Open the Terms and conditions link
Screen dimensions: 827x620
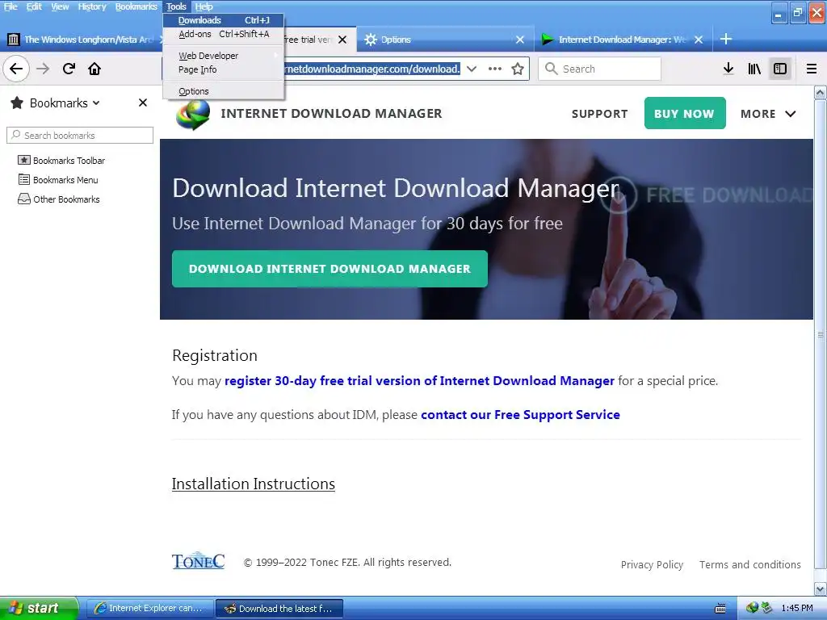[x=750, y=564]
